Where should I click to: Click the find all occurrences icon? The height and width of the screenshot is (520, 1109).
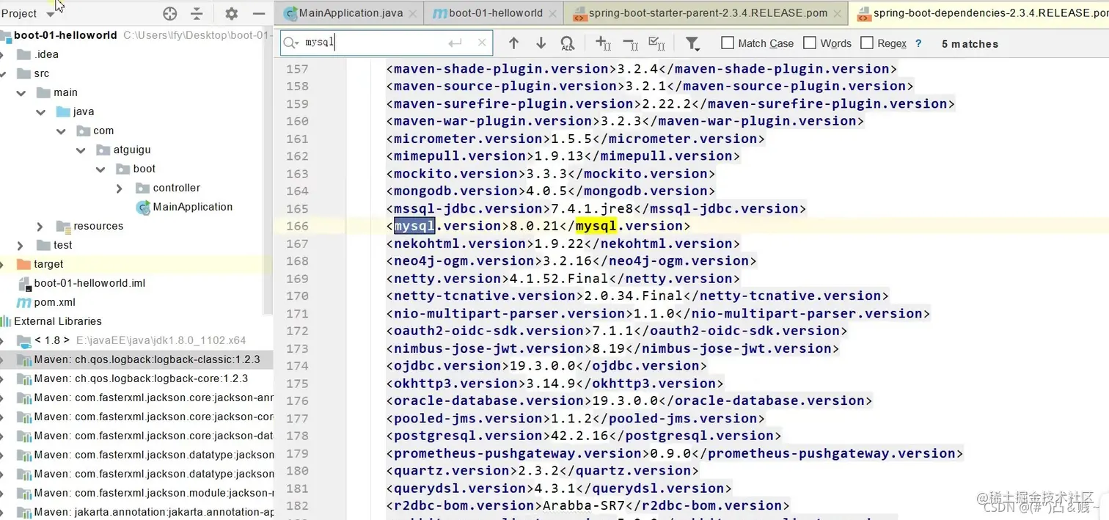(568, 44)
